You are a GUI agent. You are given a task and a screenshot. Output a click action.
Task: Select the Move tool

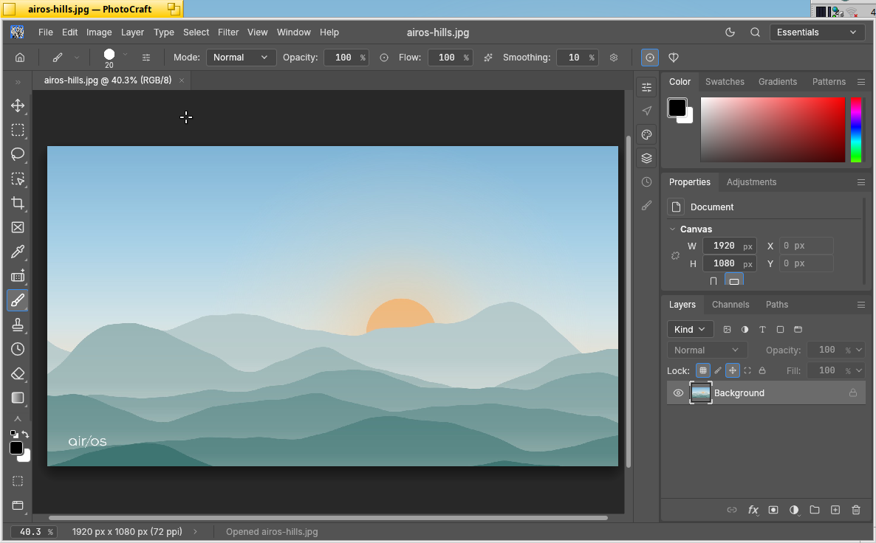[x=18, y=106]
